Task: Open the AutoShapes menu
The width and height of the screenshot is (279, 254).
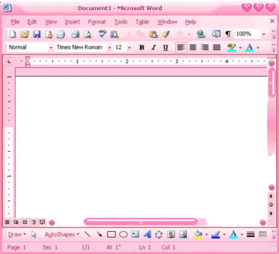Action: [62, 234]
